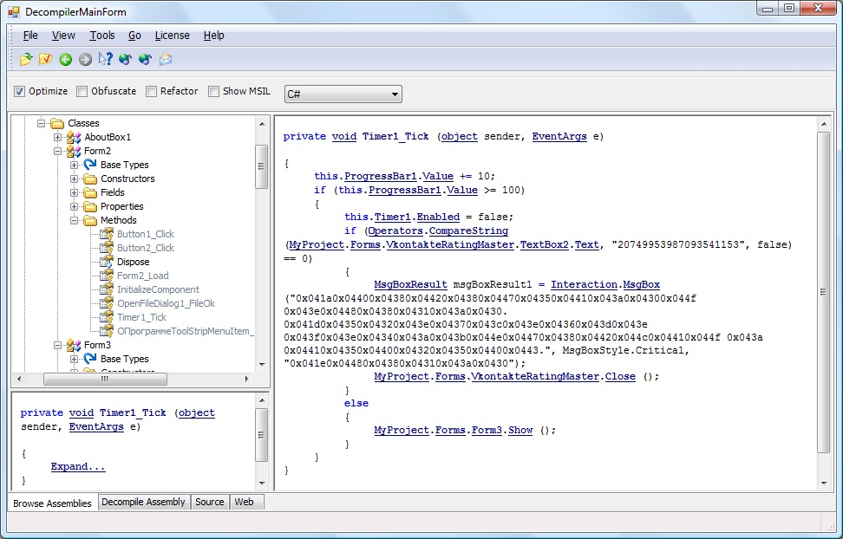This screenshot has width=843, height=539.
Task: Tick the Refactor checkbox
Action: coord(151,91)
